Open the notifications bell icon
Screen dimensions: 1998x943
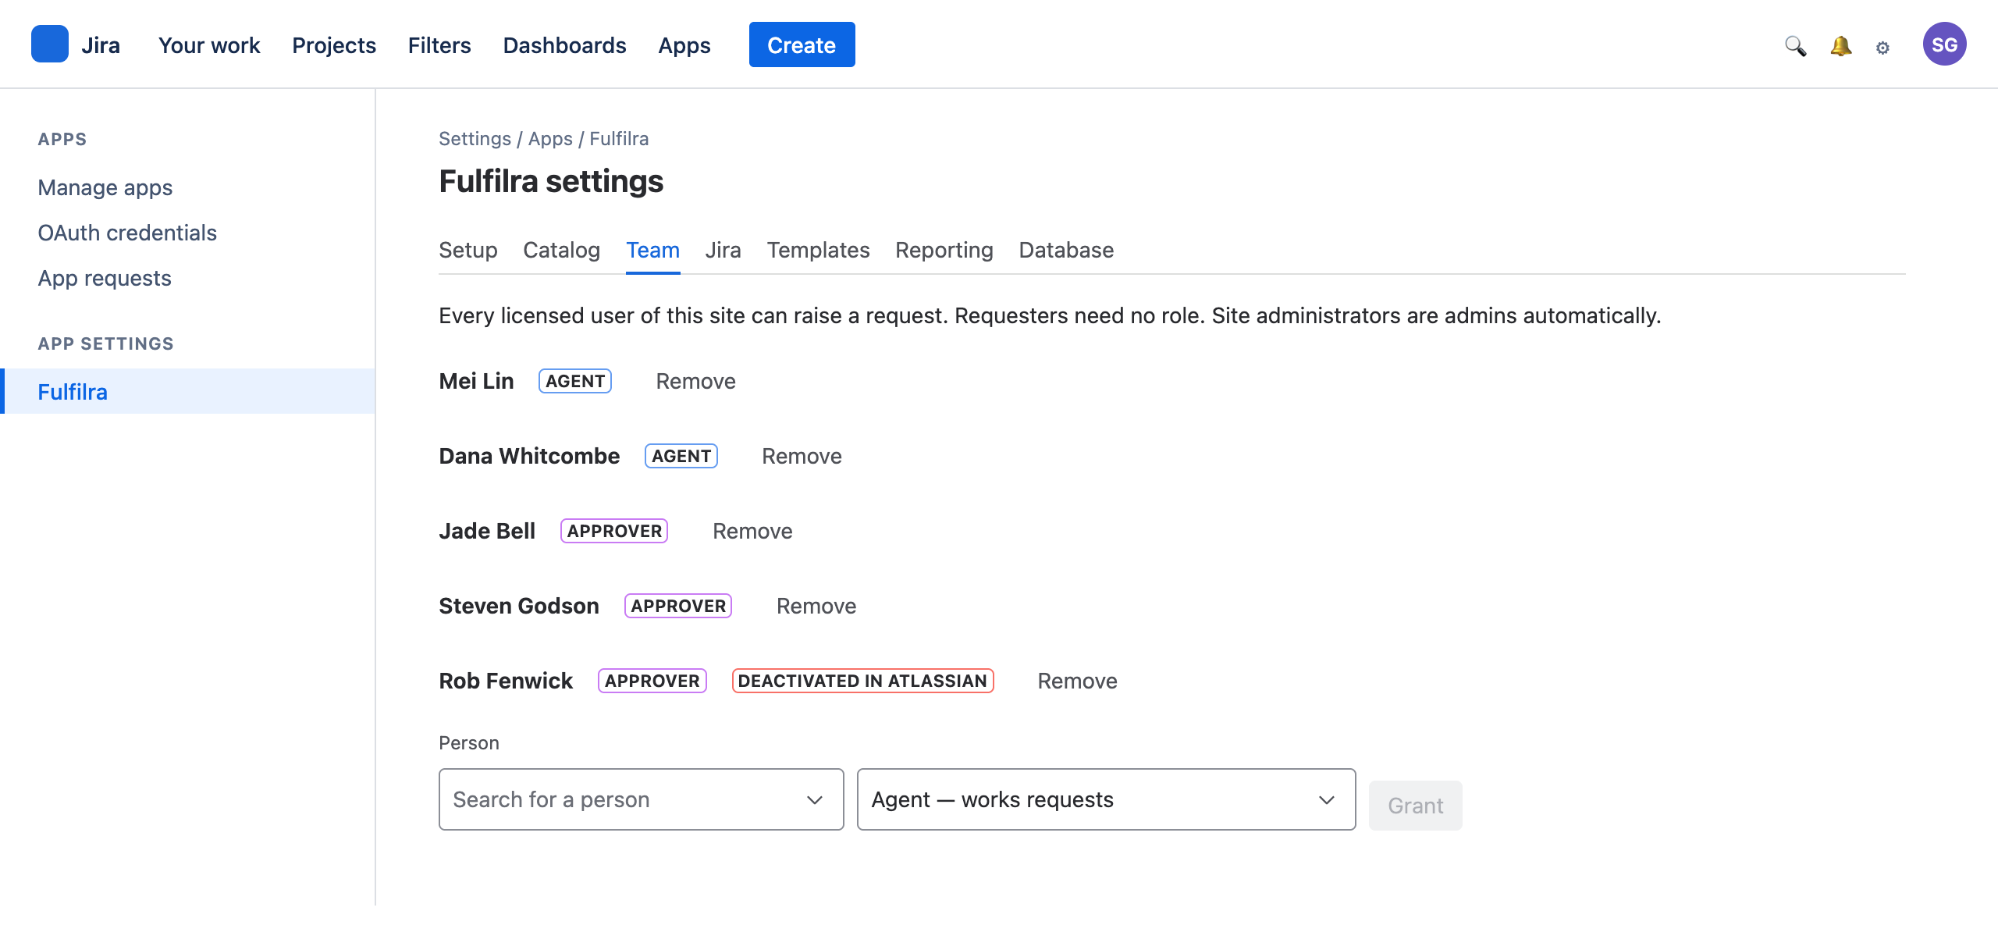[1840, 45]
